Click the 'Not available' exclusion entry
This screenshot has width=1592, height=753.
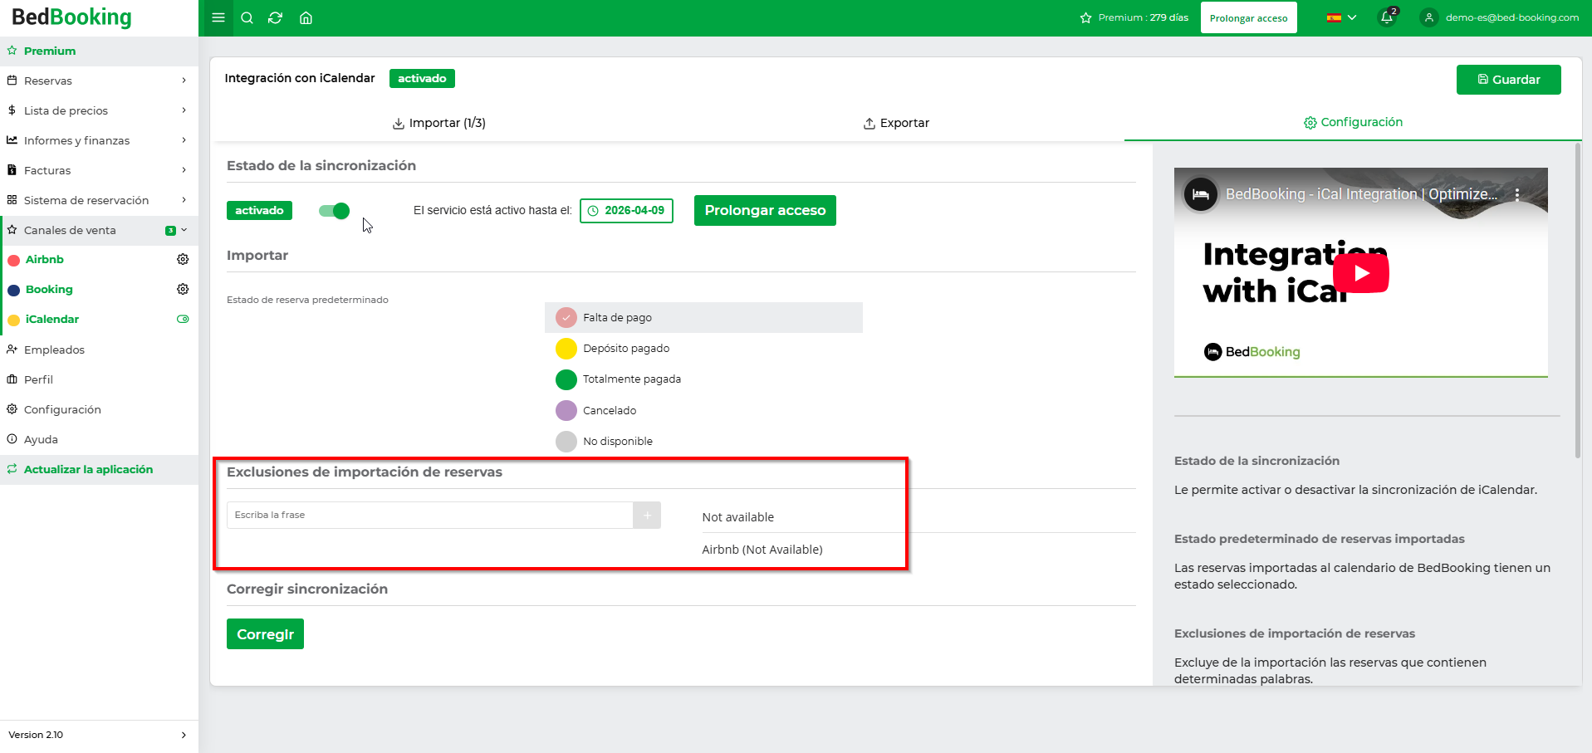pos(737,517)
